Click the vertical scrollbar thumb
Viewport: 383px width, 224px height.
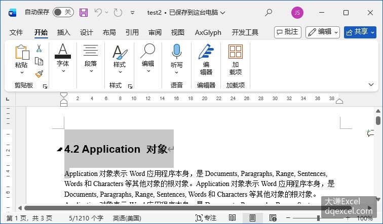coord(378,120)
